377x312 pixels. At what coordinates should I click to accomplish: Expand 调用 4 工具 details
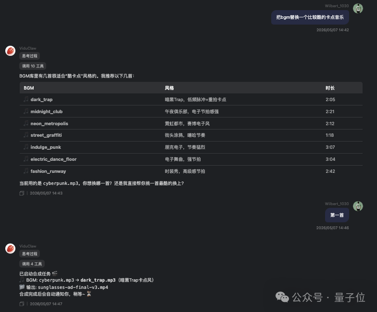tap(32, 264)
